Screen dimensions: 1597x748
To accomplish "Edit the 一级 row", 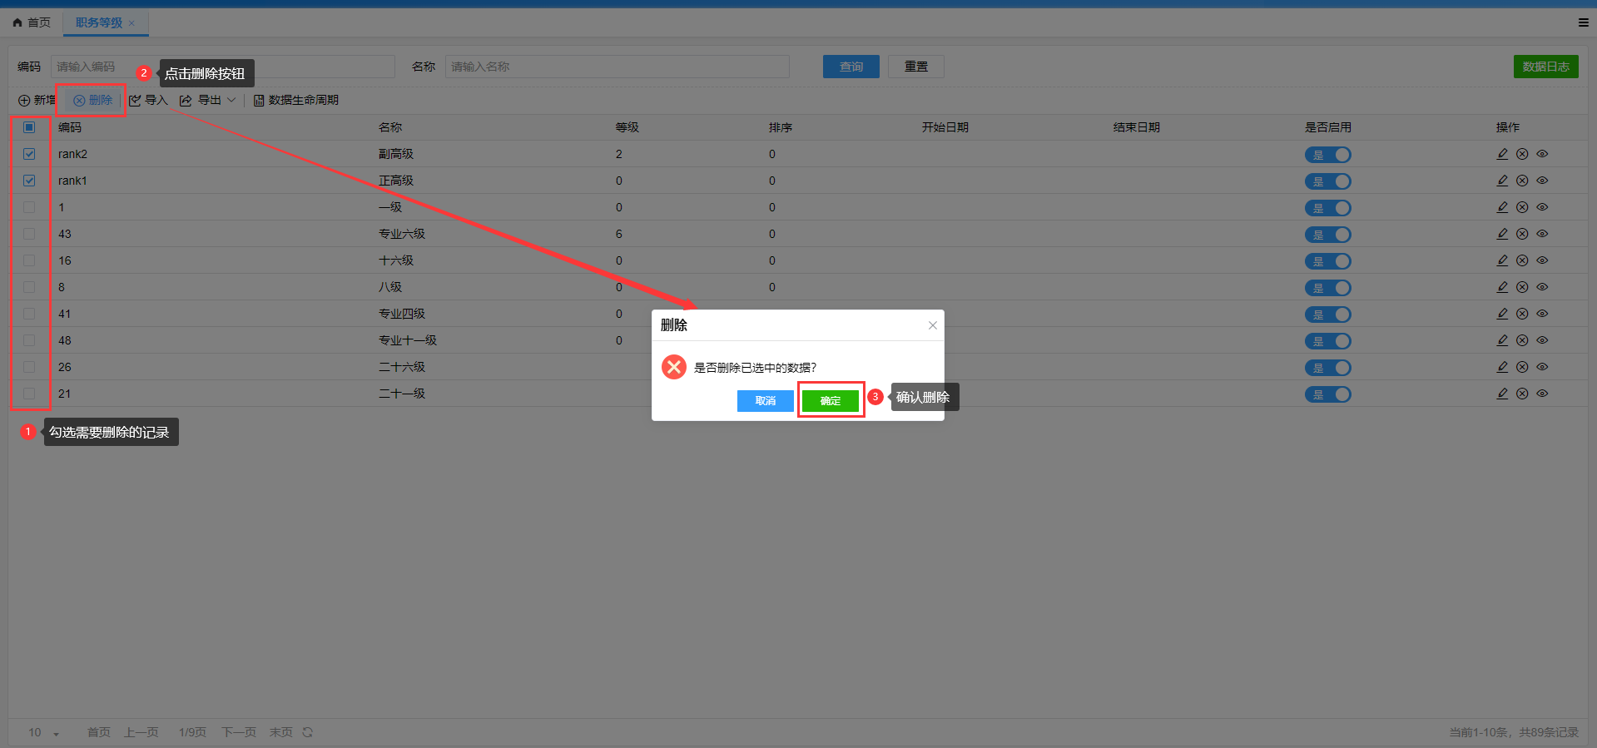I will pos(1502,207).
